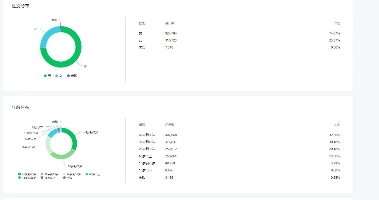Toggle the 未知 legend dot in age chart
Screen dimensions: 379x200
coord(64,178)
